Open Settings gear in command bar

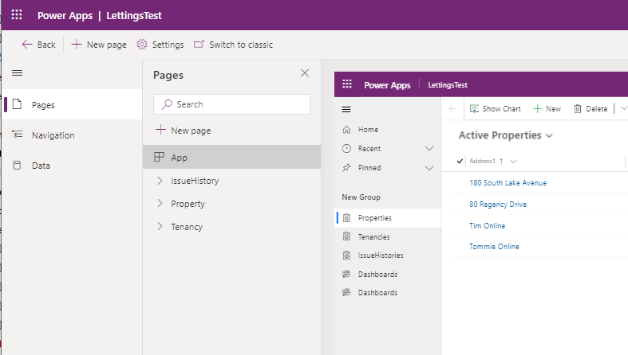click(160, 45)
